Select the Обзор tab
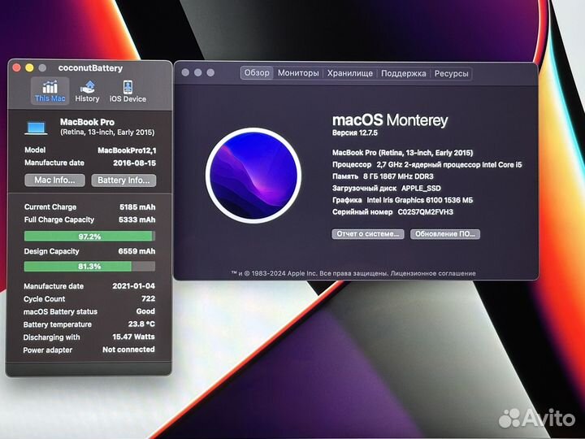 257,73
